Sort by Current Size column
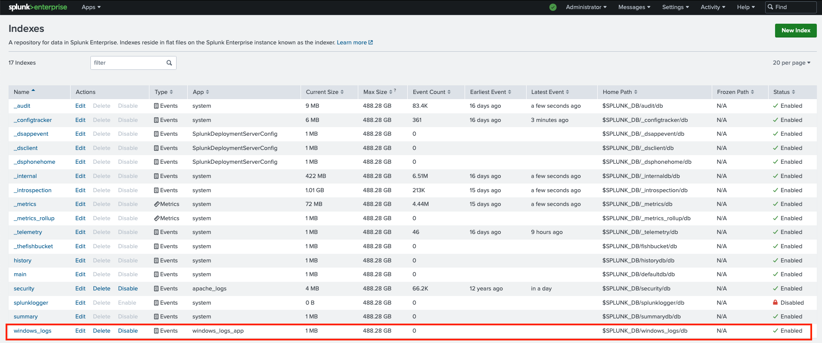Screen dimensions: 822x343 pos(325,92)
